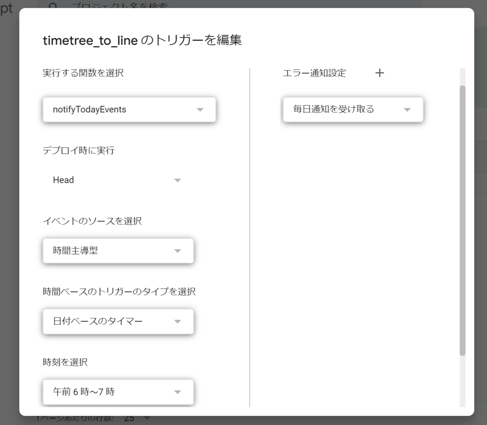Click the arrow on the Head deployment selector
This screenshot has width=487, height=425.
[x=177, y=180]
